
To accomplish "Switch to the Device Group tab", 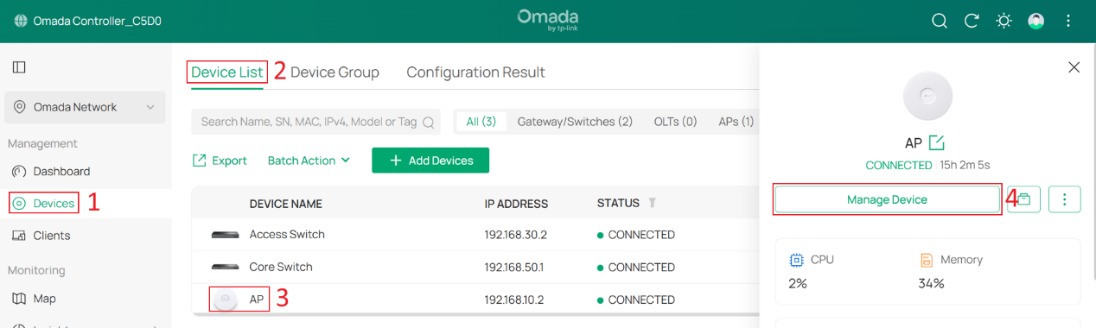I will [335, 72].
